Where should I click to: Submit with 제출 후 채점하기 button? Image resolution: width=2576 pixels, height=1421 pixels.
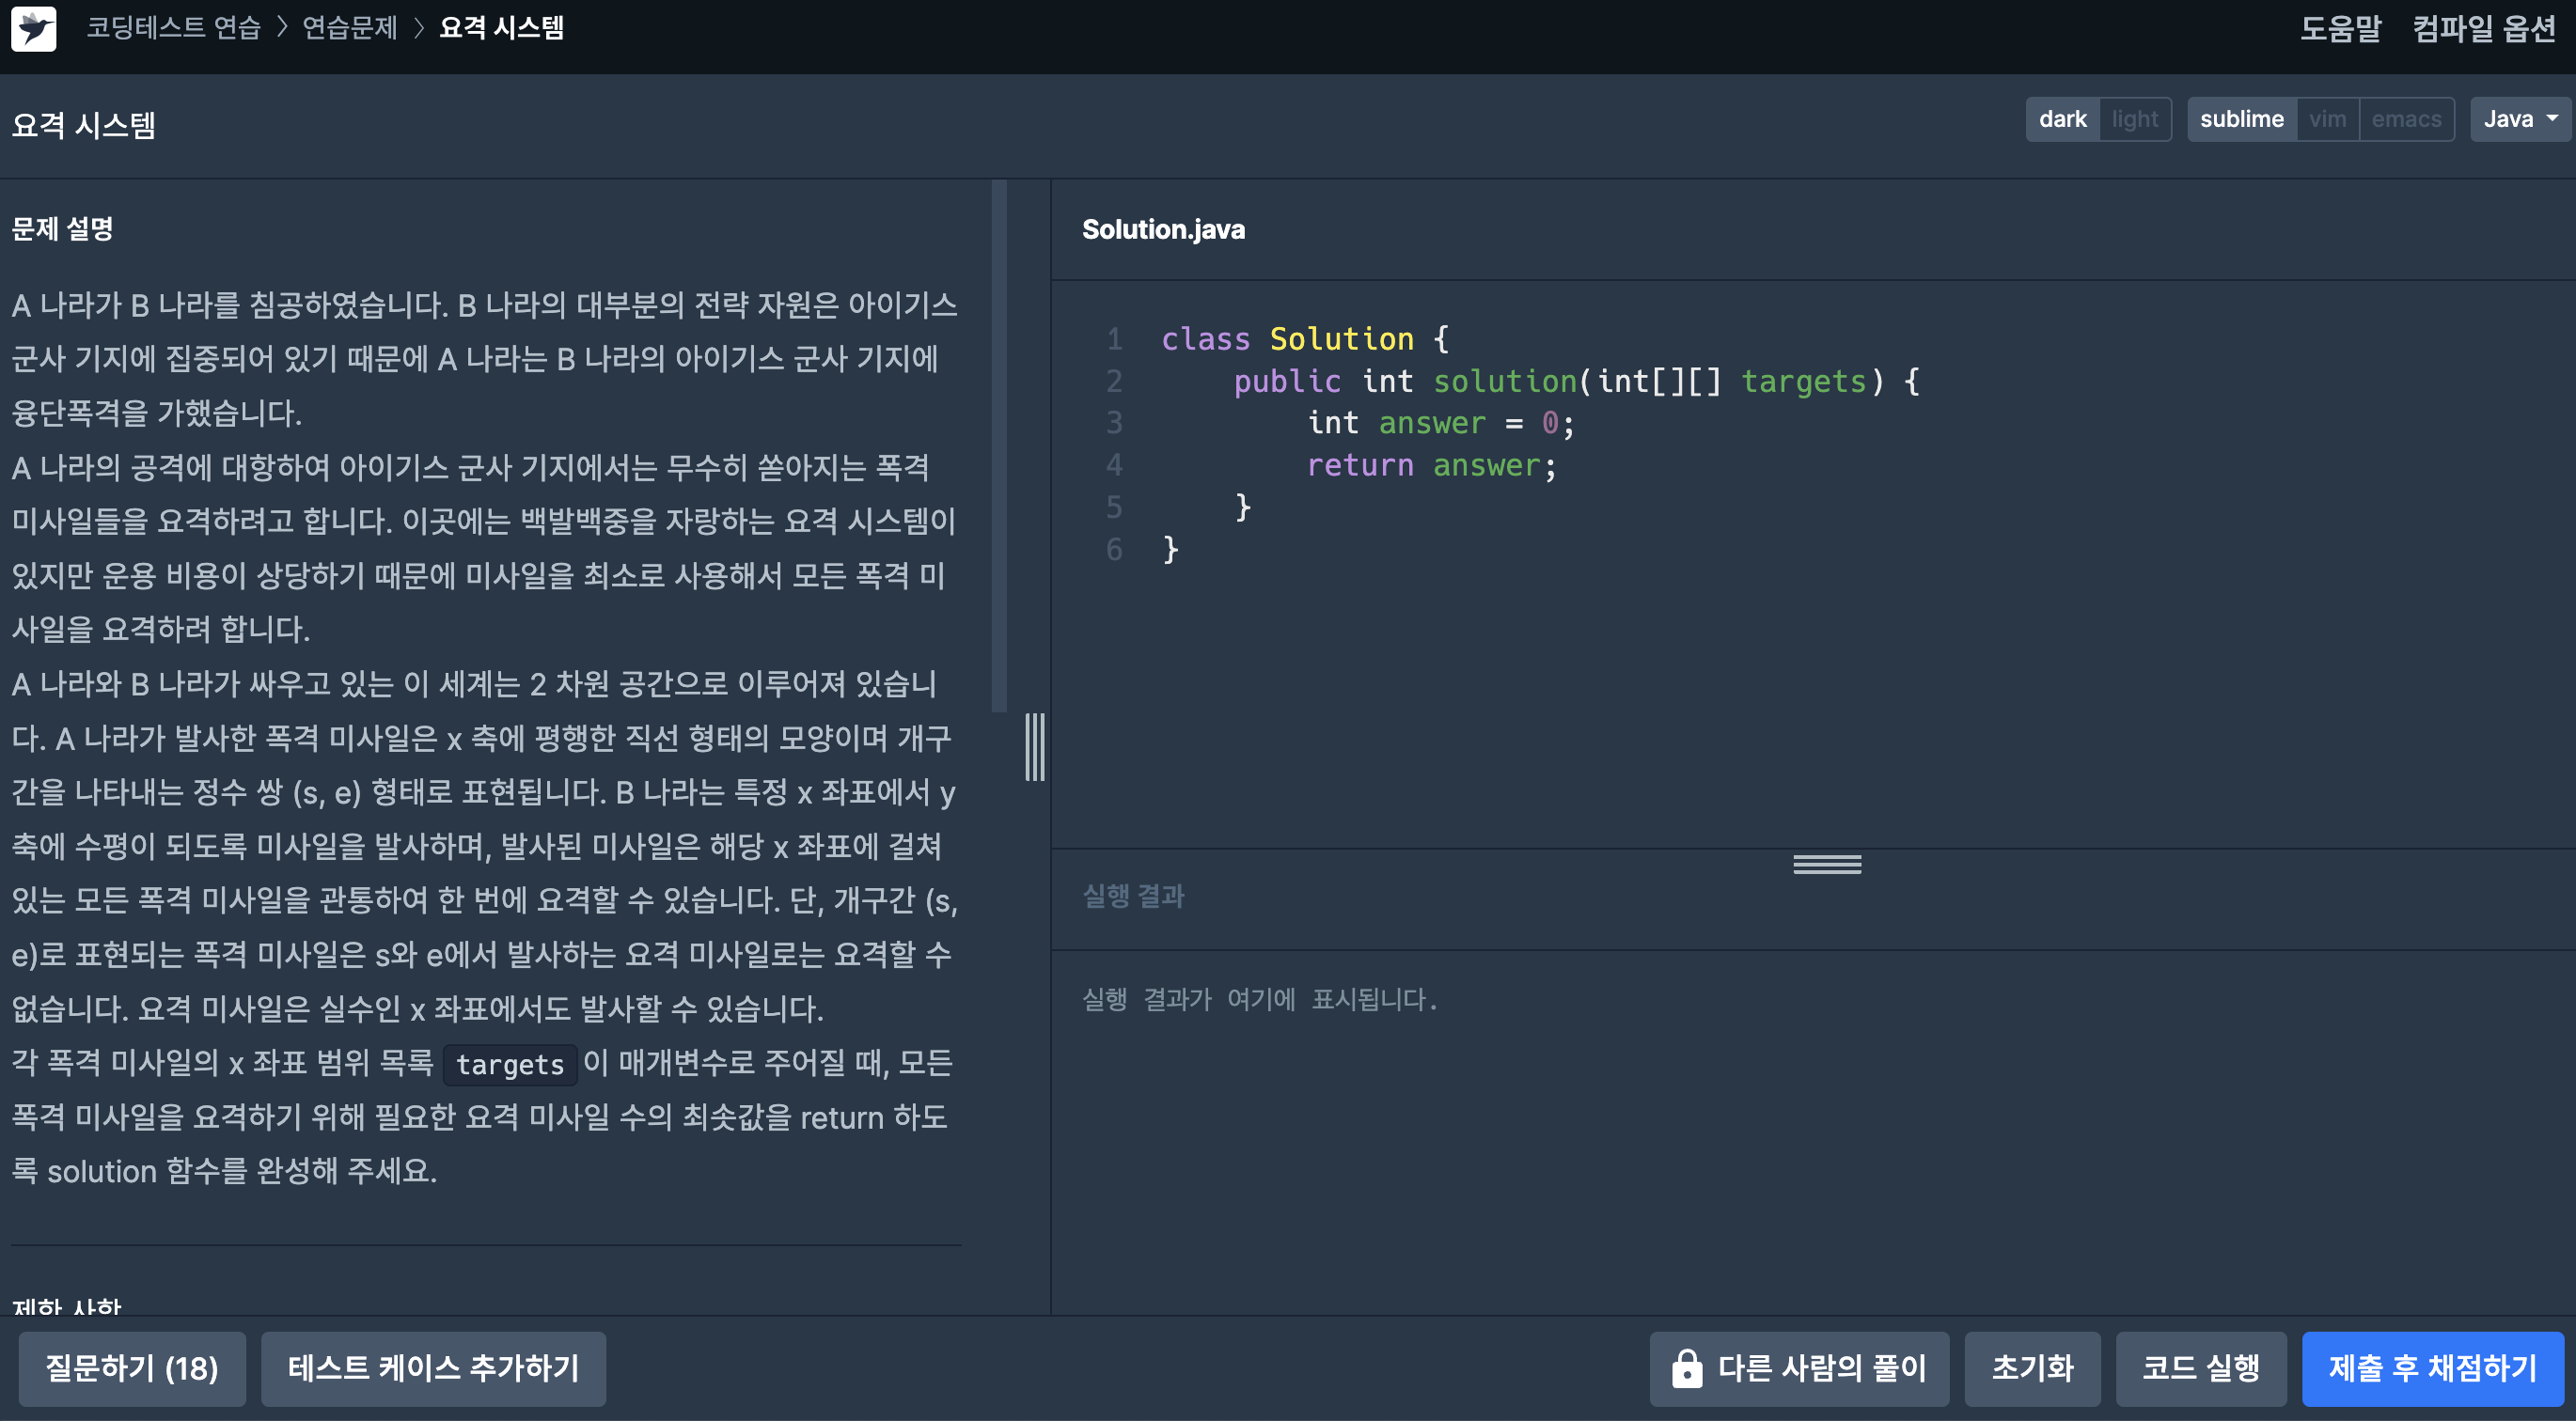(2432, 1368)
